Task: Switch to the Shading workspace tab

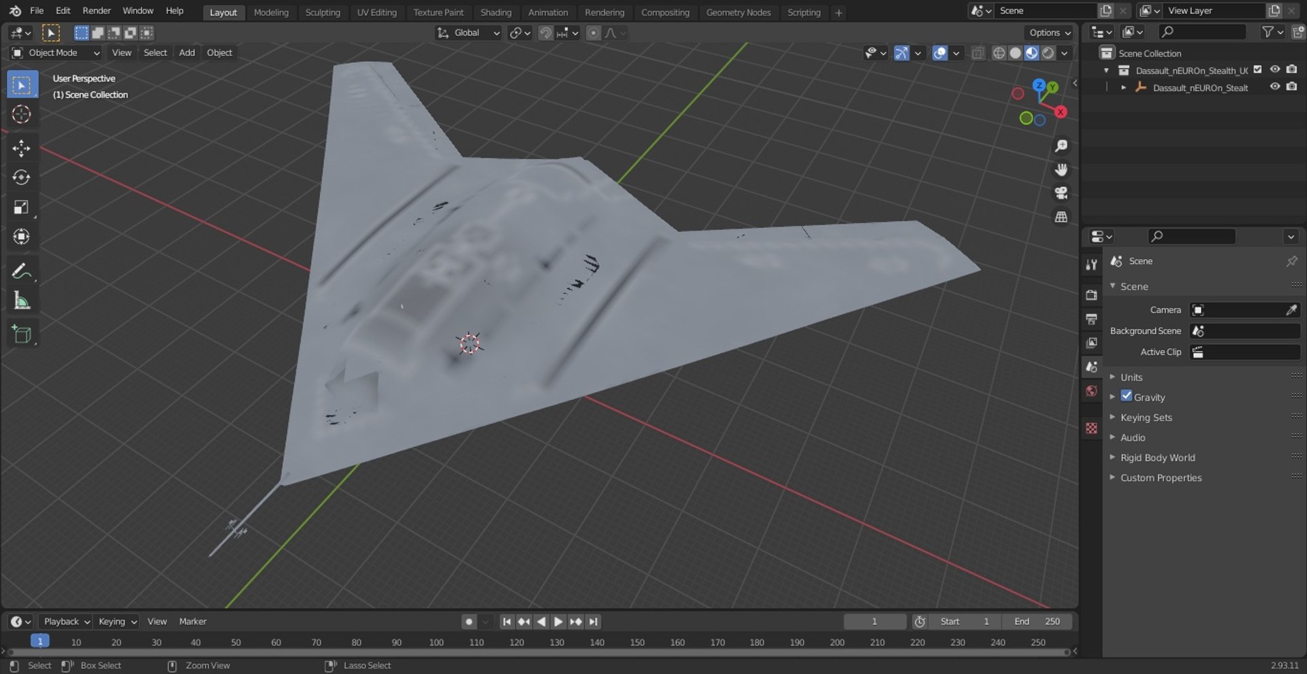Action: tap(496, 12)
